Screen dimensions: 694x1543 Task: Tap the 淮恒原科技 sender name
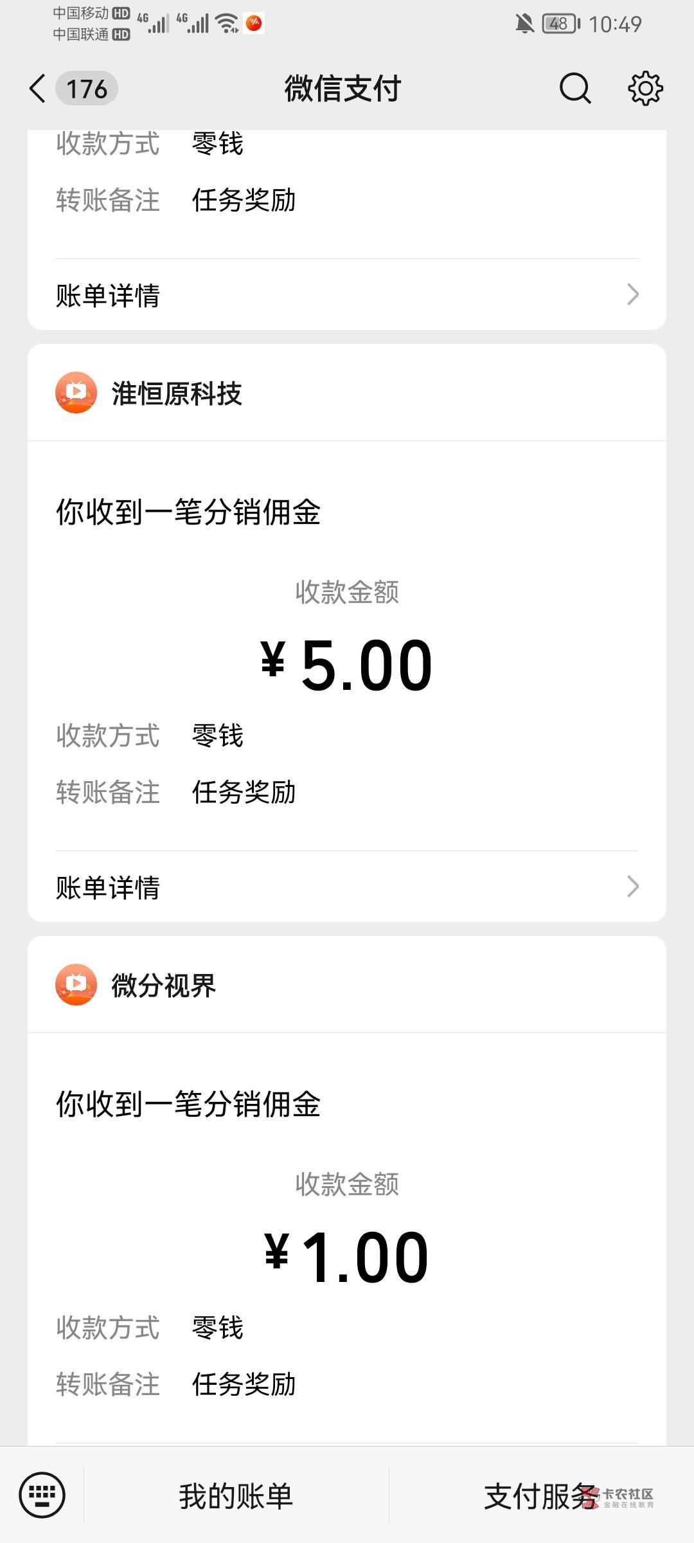(177, 393)
